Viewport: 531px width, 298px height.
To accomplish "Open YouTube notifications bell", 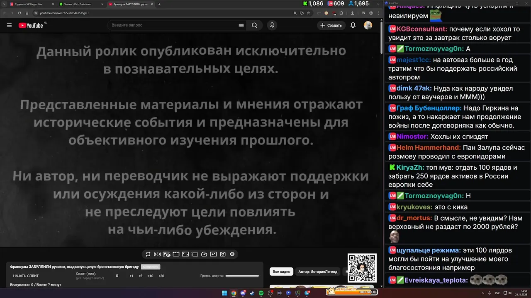I will pos(353,25).
